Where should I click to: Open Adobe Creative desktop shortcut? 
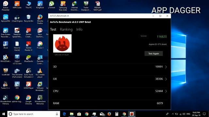click(29, 33)
